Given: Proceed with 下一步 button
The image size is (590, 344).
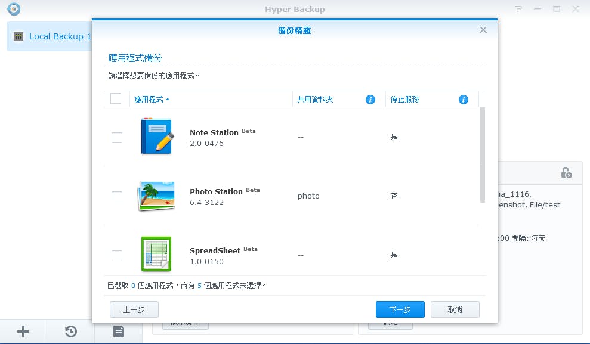Looking at the screenshot, I should tap(400, 309).
